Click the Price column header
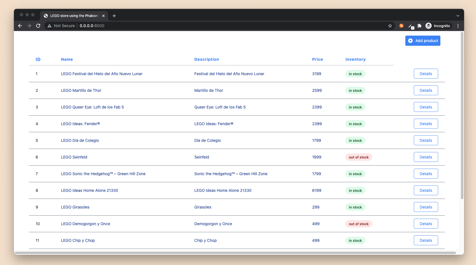This screenshot has height=265, width=476. pos(317,59)
